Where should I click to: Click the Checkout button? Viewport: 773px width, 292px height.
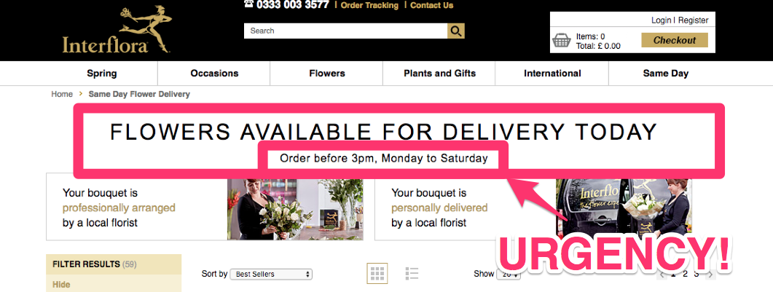pyautogui.click(x=675, y=40)
